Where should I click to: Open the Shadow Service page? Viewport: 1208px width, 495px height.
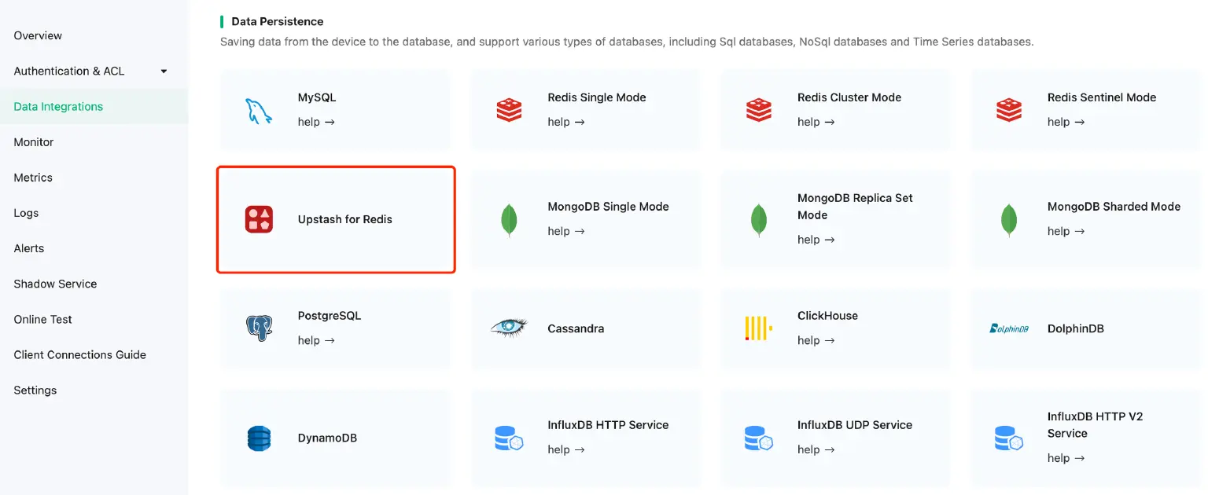(55, 284)
